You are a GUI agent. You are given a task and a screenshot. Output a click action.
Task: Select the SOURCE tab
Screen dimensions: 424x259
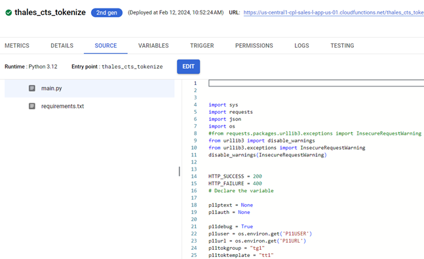click(106, 46)
